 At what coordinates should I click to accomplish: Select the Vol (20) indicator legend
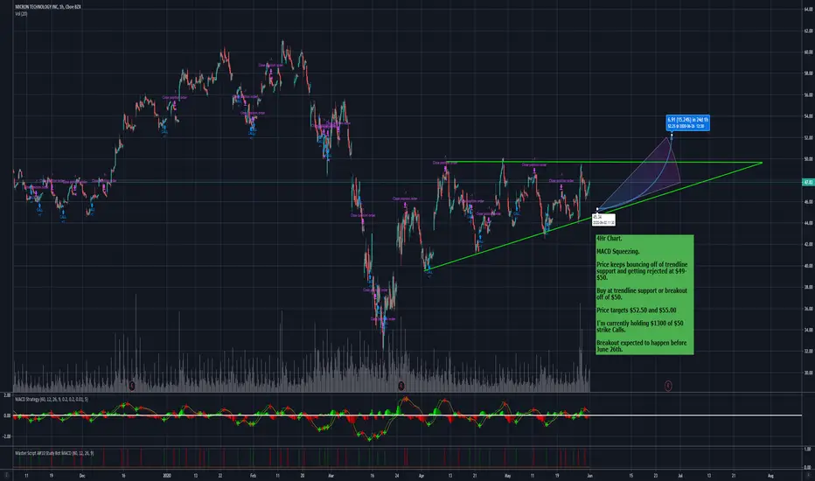pyautogui.click(x=21, y=13)
